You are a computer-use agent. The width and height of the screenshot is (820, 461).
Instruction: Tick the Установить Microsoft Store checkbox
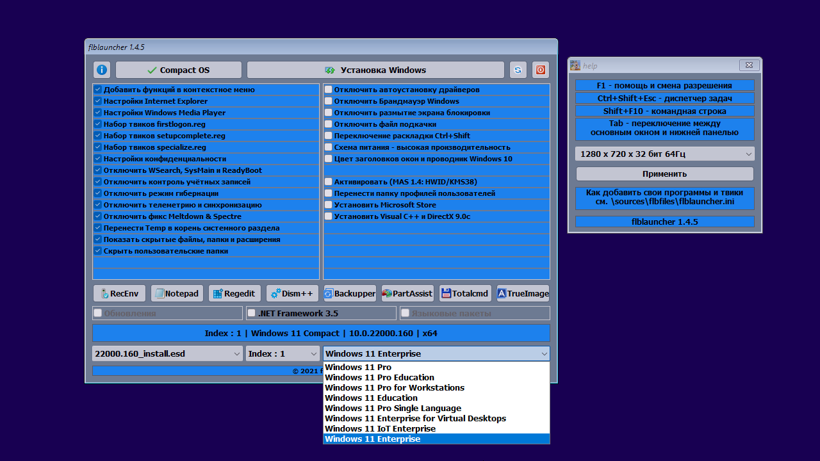[329, 205]
